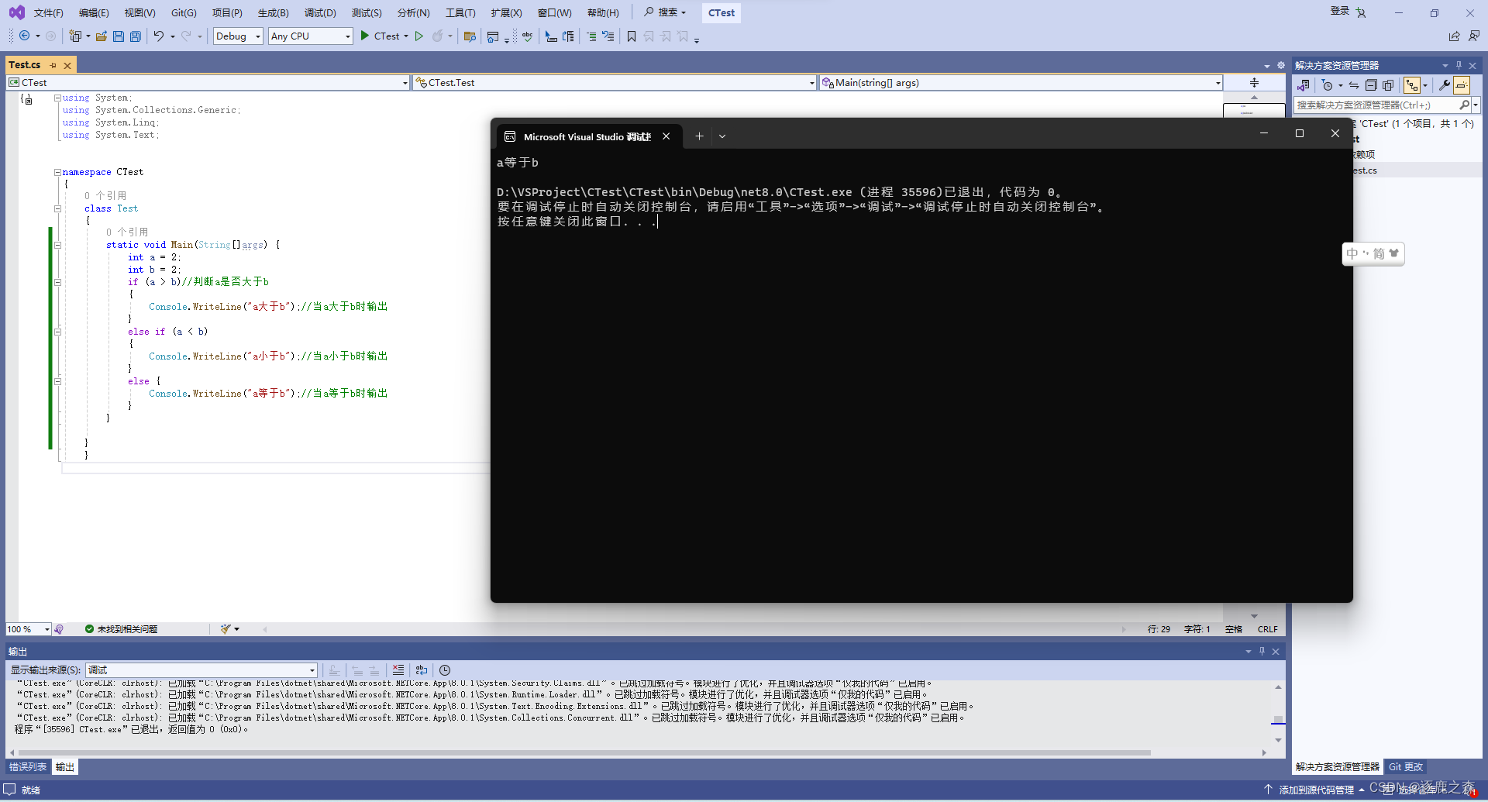The image size is (1488, 802).
Task: Open the 生成(B) menu
Action: (x=273, y=12)
